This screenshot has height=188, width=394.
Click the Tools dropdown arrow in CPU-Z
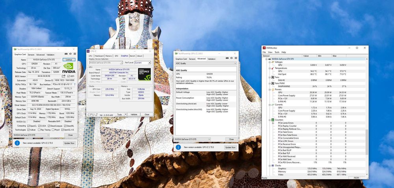[126, 114]
